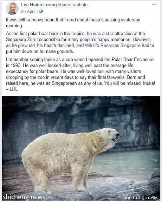The height and width of the screenshot is (202, 162).
Task: Click "You will be missed, Inuka!" text
Action: (x=130, y=83)
